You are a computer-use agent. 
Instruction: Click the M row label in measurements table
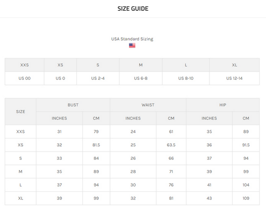21,172
